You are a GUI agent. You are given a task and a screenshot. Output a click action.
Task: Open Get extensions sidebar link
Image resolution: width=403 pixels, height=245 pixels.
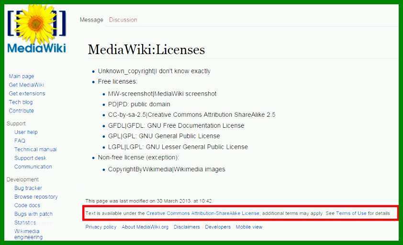(x=27, y=94)
